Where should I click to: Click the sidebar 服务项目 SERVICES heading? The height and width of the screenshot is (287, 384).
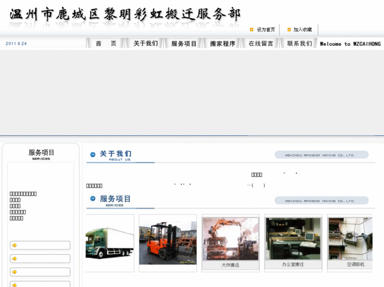[41, 154]
